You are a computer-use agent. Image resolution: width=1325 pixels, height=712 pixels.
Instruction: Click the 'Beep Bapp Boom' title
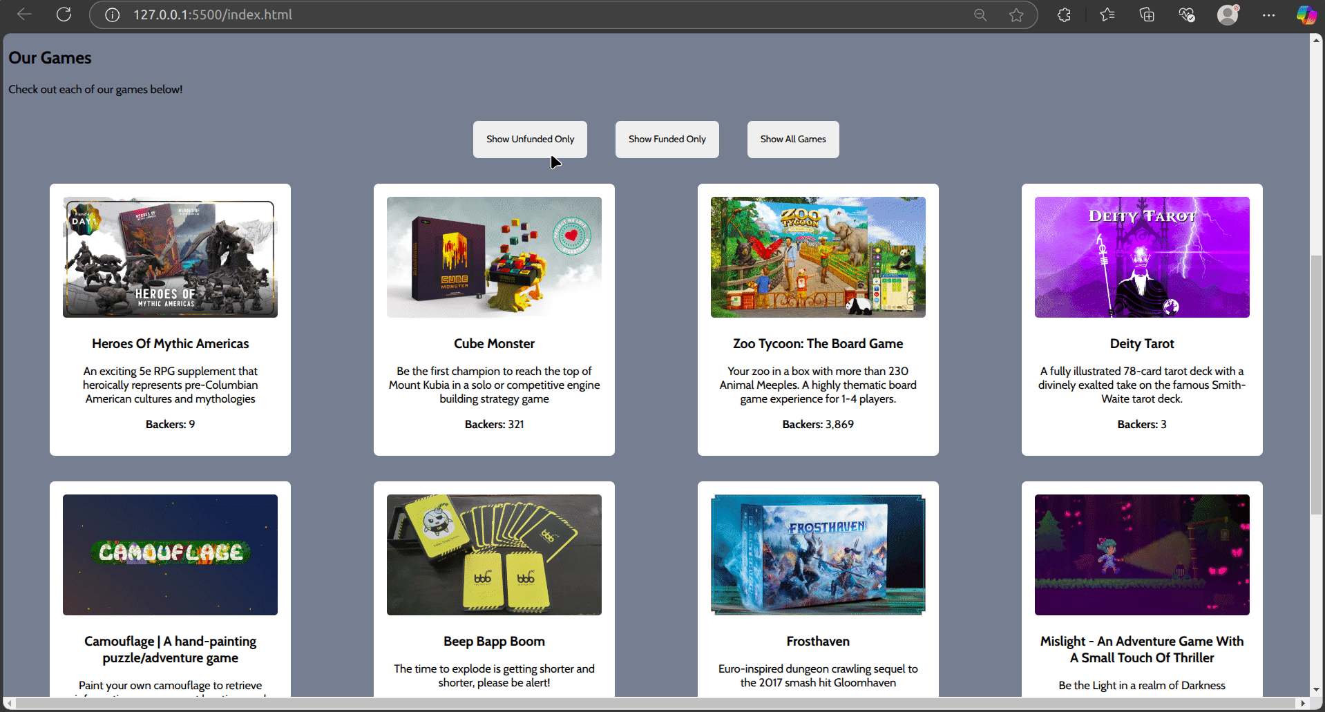click(494, 642)
